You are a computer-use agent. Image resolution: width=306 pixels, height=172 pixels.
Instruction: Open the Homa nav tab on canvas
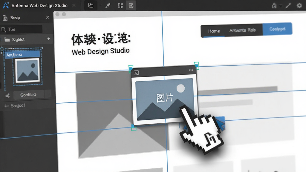[214, 31]
